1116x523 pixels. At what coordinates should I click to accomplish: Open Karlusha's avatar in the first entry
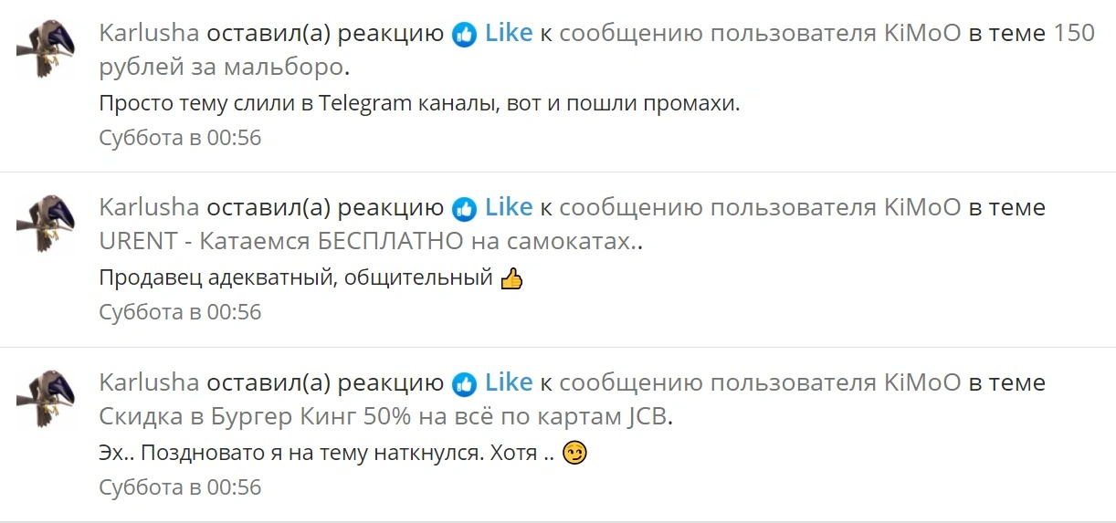coord(45,48)
